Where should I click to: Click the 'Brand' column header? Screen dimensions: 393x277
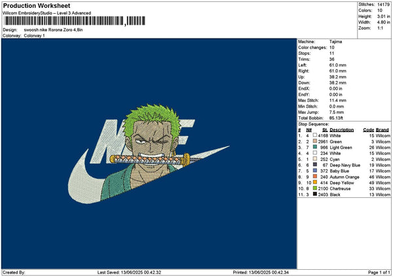click(383, 130)
